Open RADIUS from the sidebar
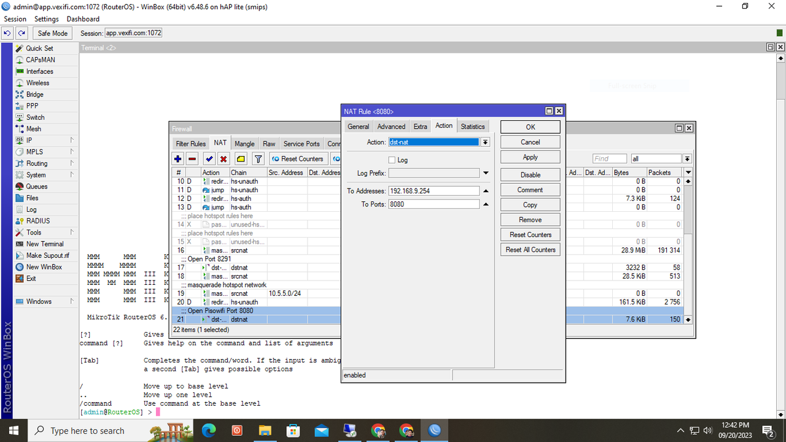 (x=38, y=221)
